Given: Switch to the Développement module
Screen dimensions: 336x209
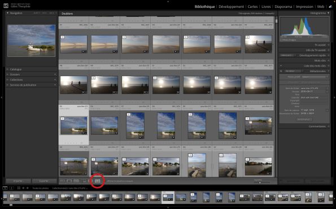Looking at the screenshot, I should (x=231, y=7).
